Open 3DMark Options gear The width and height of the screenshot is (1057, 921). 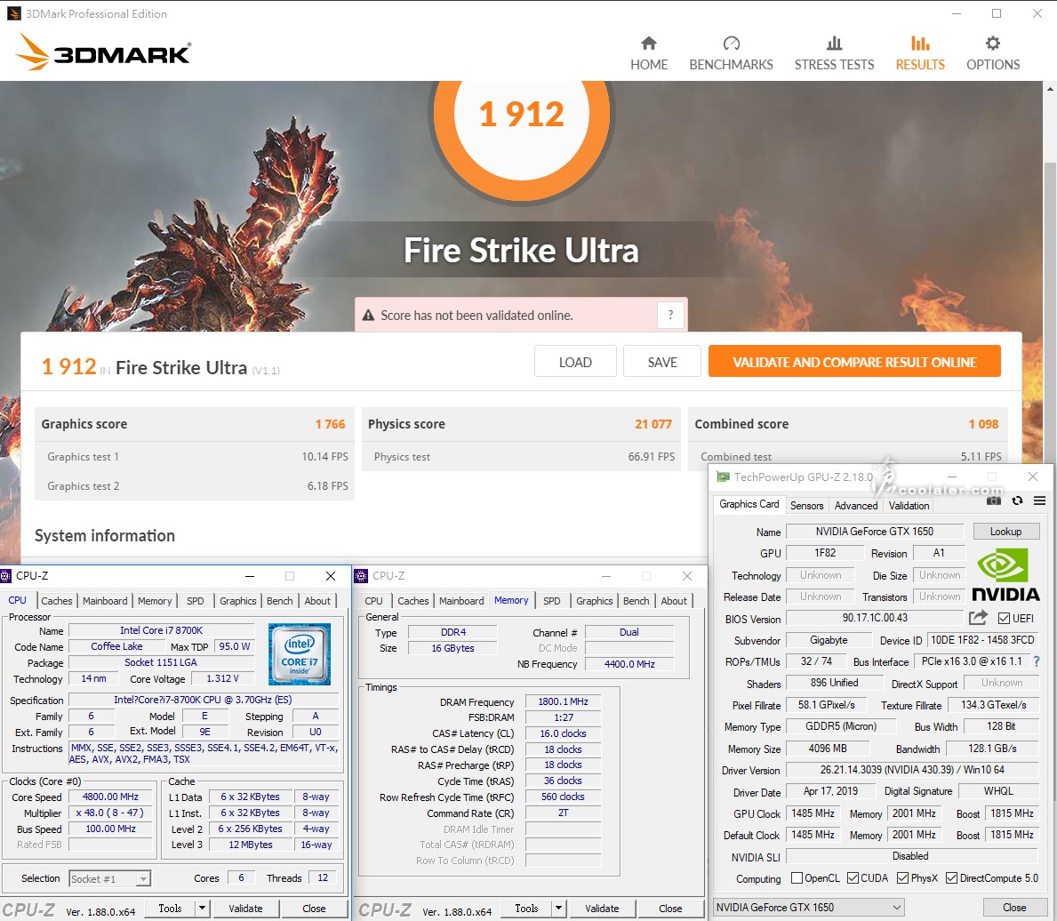(993, 54)
